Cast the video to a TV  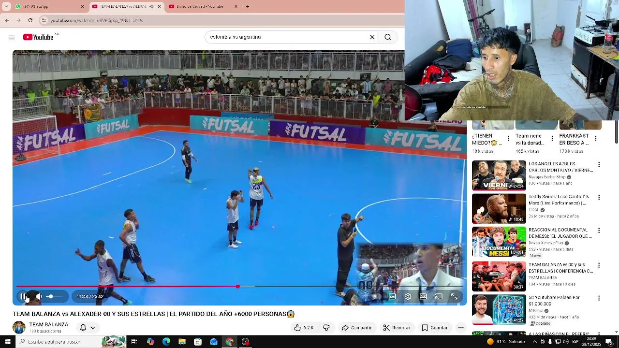[x=439, y=296]
